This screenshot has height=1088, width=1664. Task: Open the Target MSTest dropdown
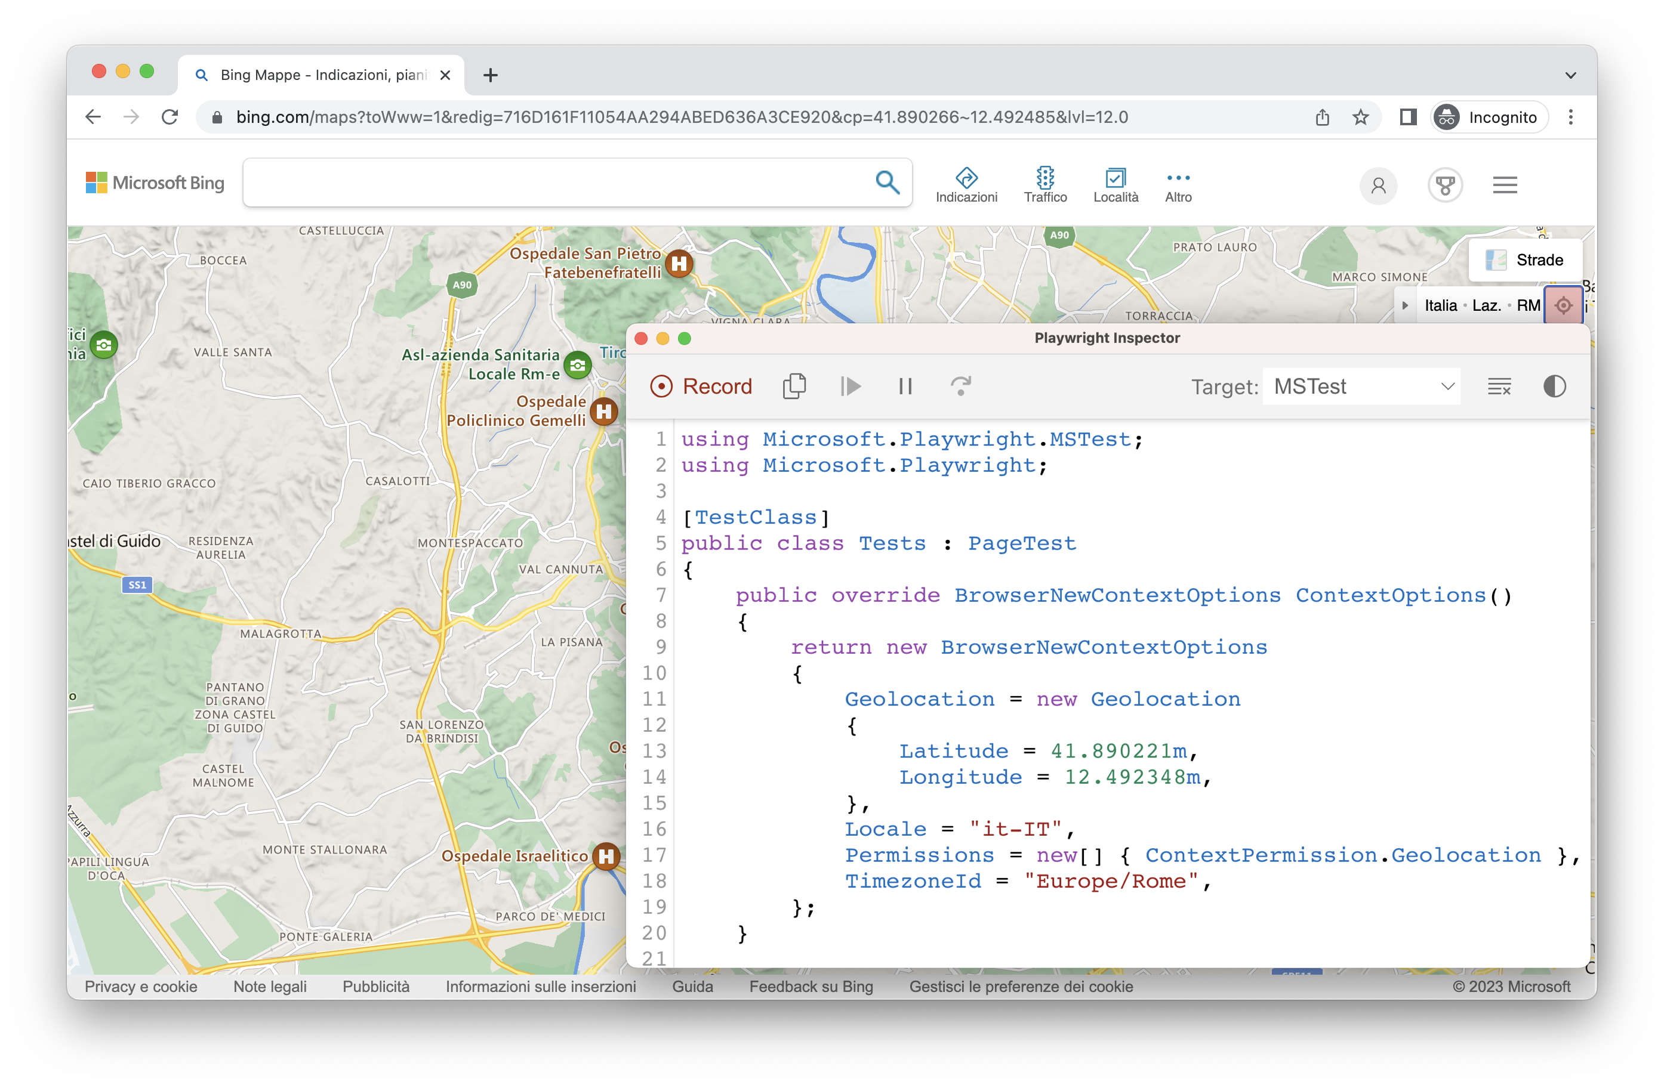[x=1361, y=387]
